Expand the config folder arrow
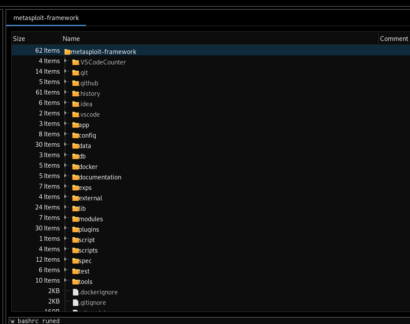410x324 pixels. click(x=65, y=134)
